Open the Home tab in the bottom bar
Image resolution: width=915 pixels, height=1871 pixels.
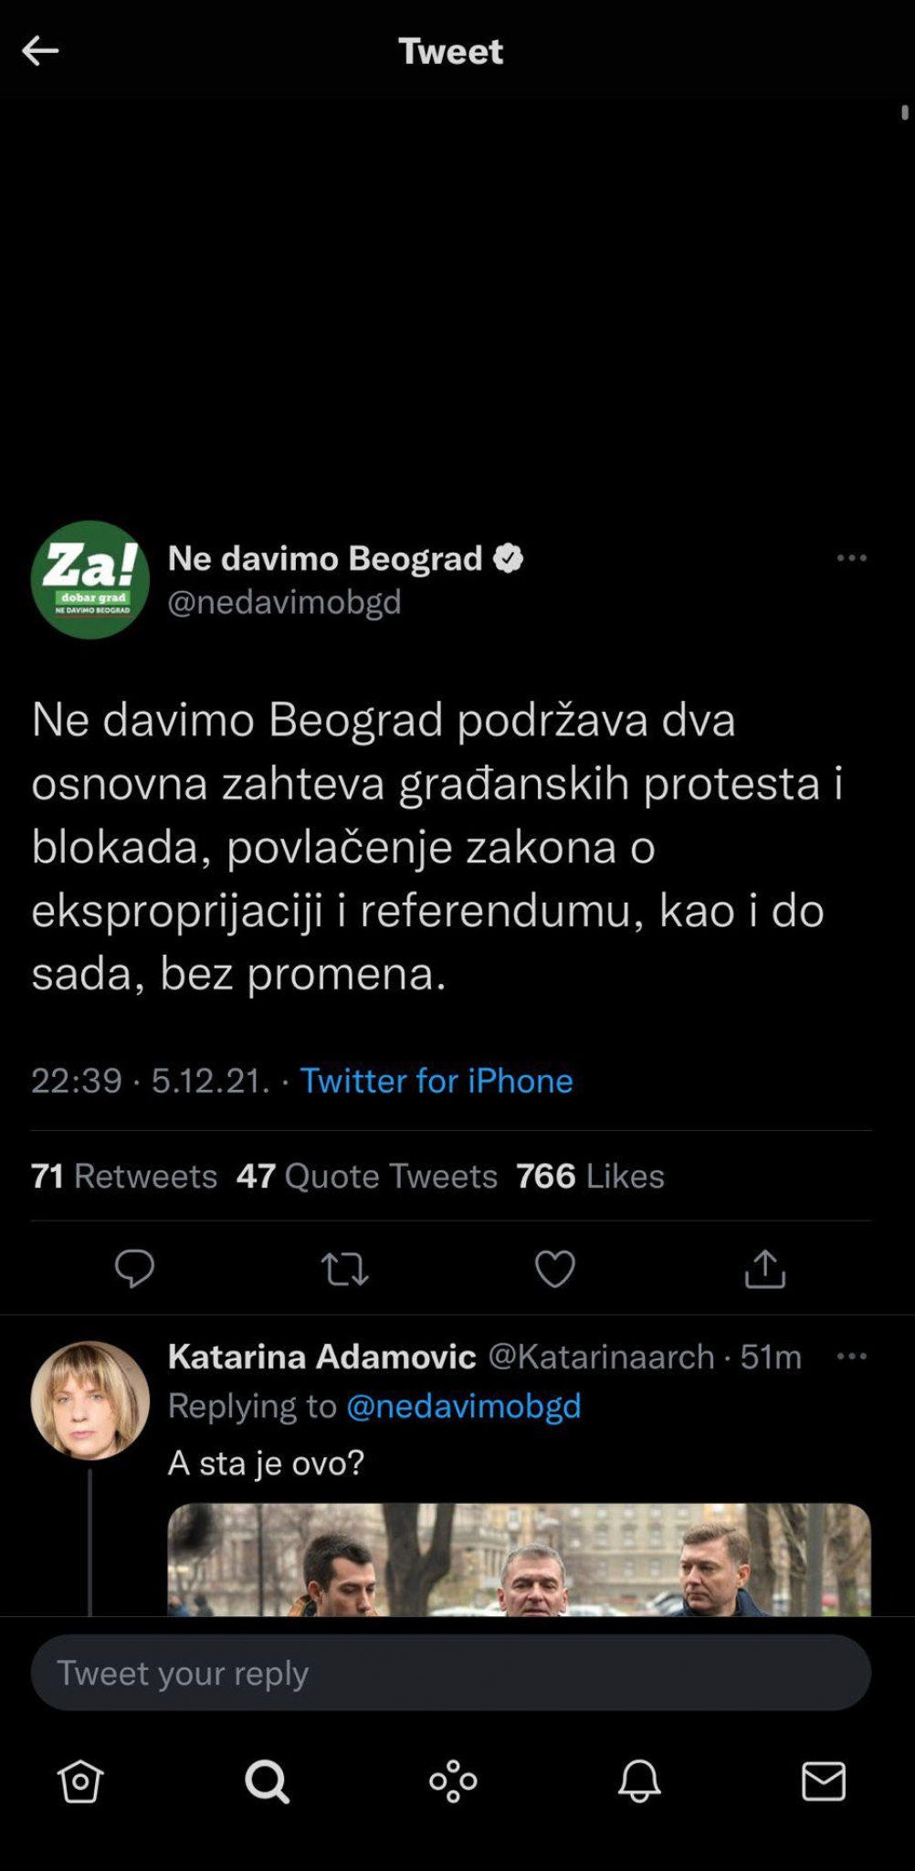80,1780
